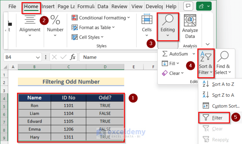
Task: Select column A header
Action: [x=13, y=67]
